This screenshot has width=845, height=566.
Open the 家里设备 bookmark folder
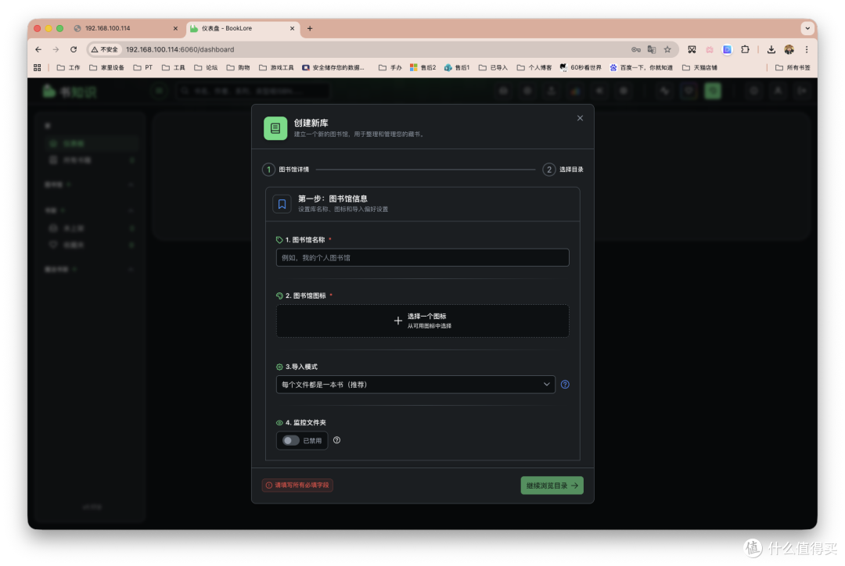tap(106, 68)
